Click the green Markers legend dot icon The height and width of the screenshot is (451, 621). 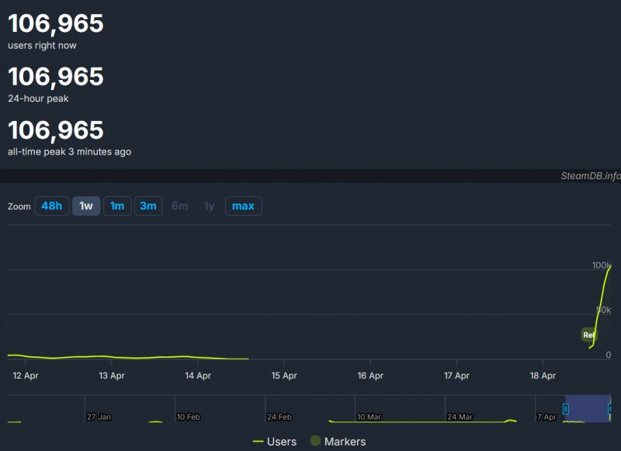pos(314,440)
